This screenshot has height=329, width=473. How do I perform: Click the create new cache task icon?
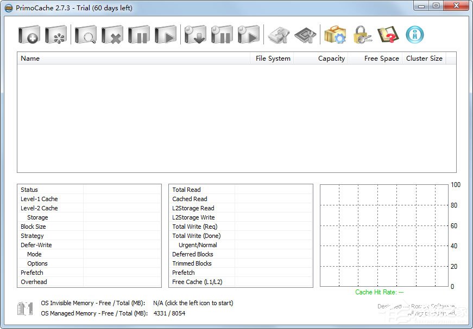coord(29,35)
